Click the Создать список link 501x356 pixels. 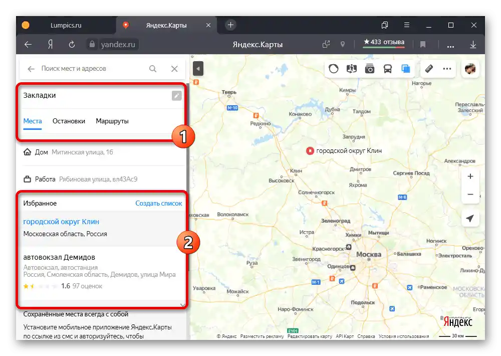[x=159, y=204]
